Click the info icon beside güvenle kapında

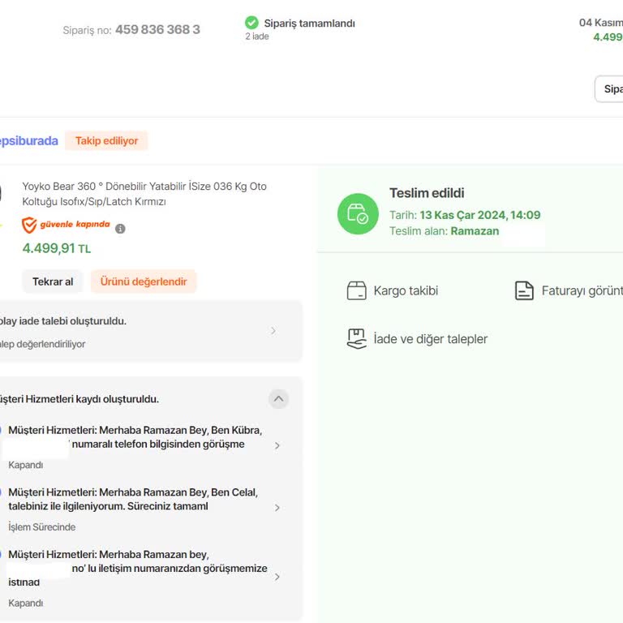(x=120, y=229)
